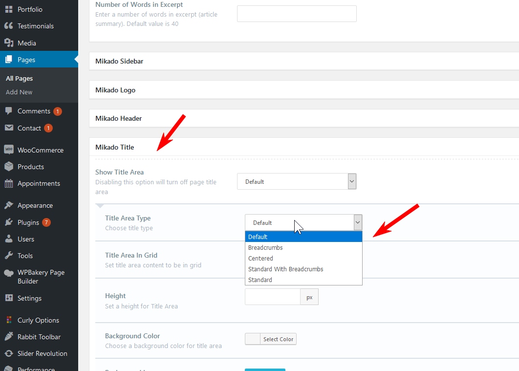Open All Pages submenu link
The width and height of the screenshot is (519, 371).
point(19,78)
